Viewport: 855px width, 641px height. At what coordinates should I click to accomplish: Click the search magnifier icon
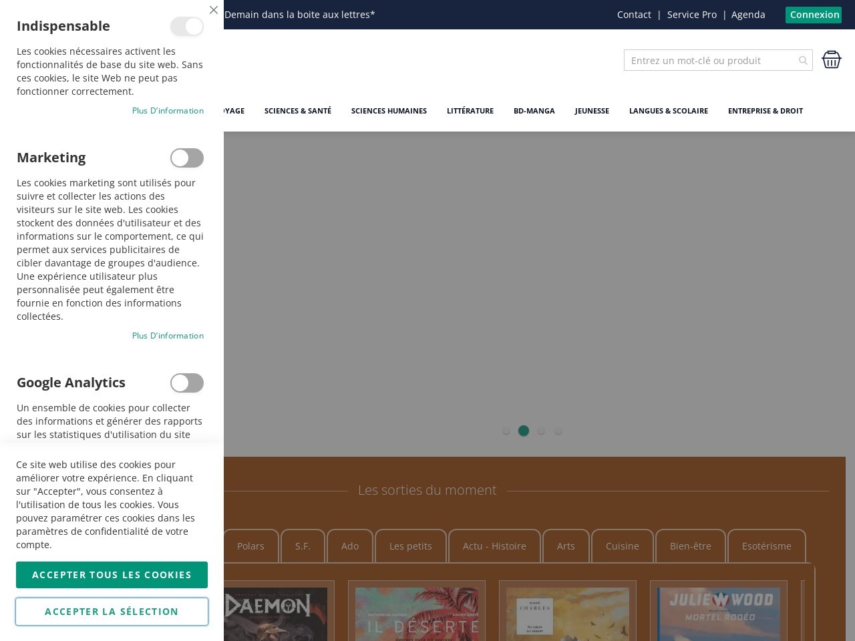[803, 61]
